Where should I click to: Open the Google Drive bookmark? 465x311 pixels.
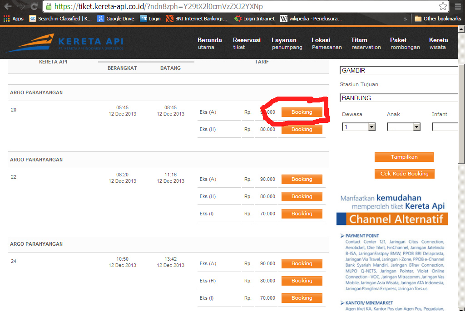point(116,19)
